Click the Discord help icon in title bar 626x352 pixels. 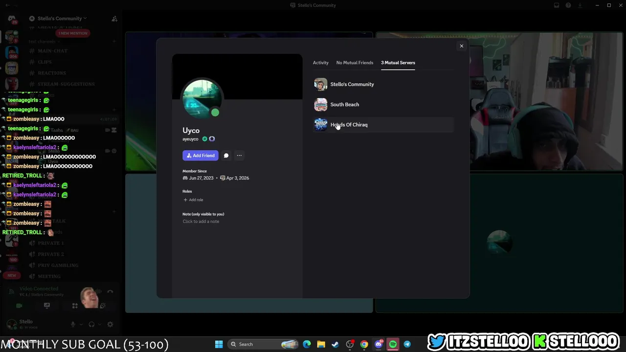pos(568,5)
